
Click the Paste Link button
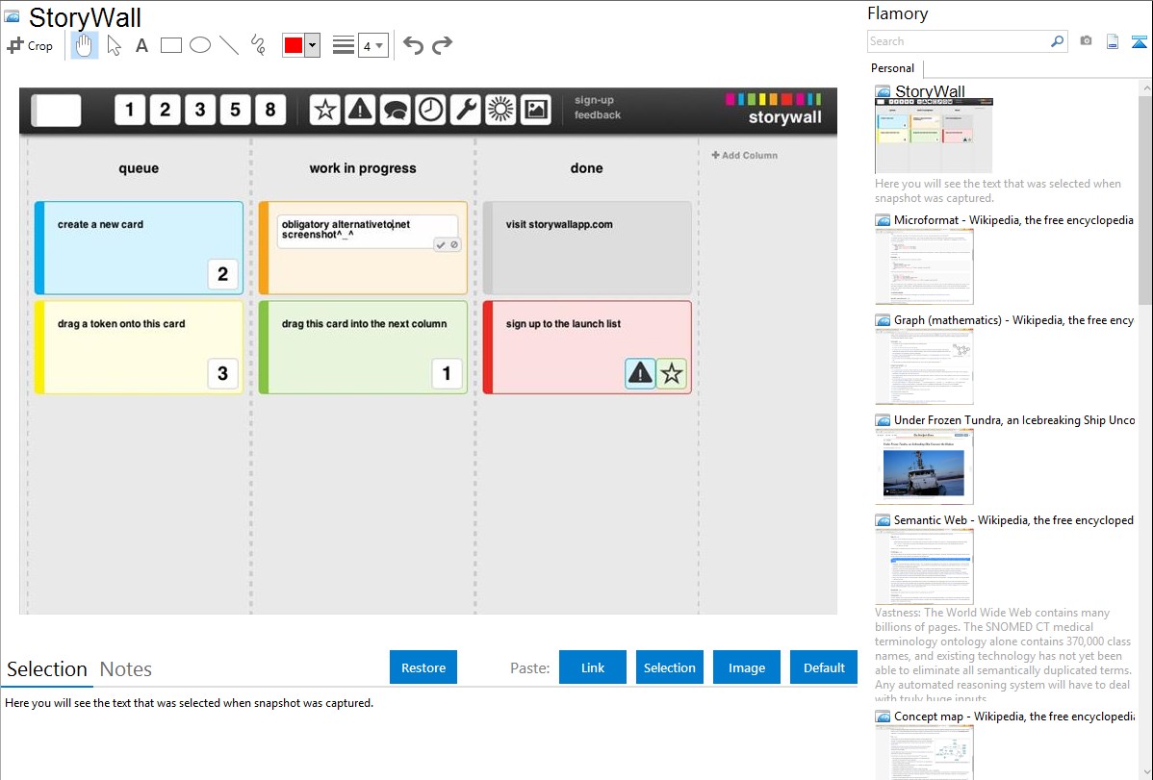coord(593,667)
